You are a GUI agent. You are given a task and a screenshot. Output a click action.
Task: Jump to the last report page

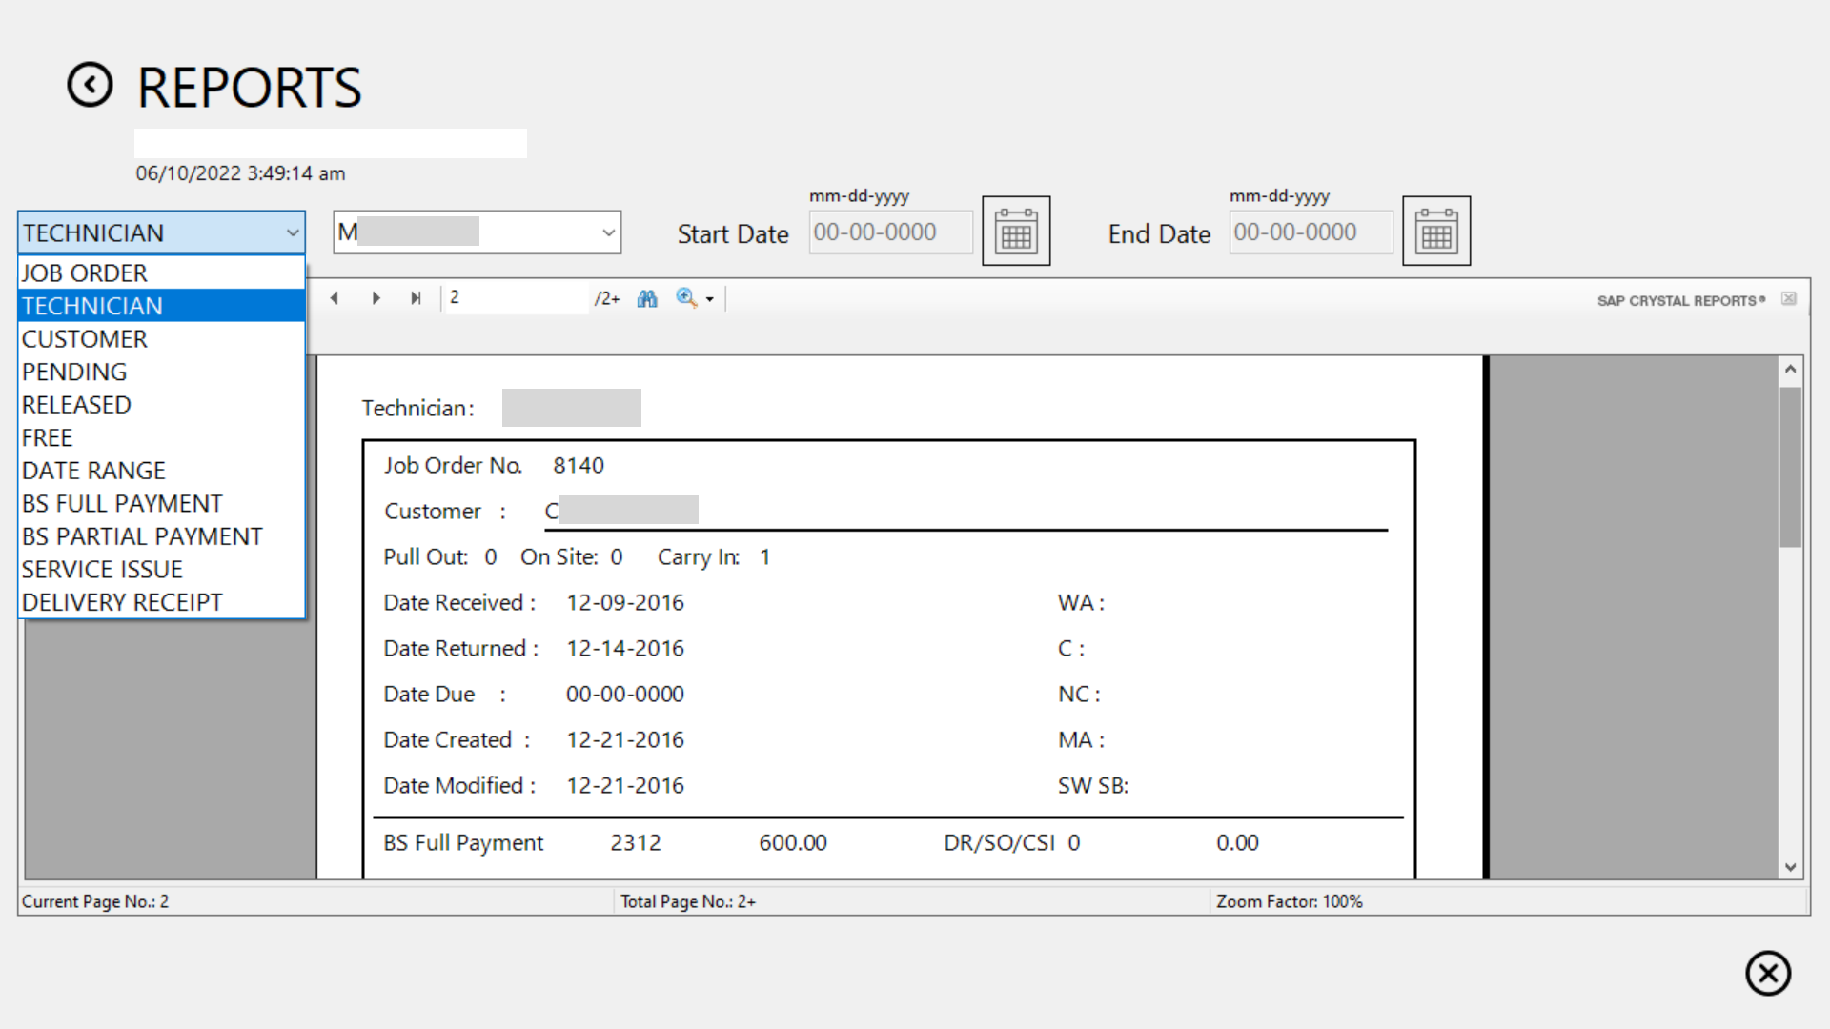coord(416,298)
